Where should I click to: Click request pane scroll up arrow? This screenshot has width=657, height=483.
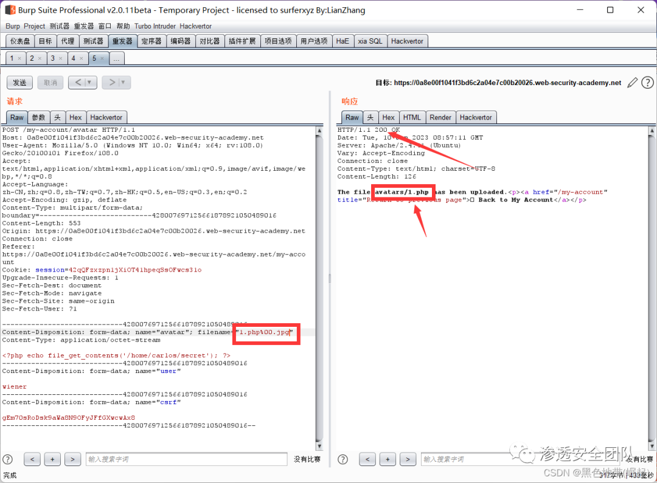319,131
